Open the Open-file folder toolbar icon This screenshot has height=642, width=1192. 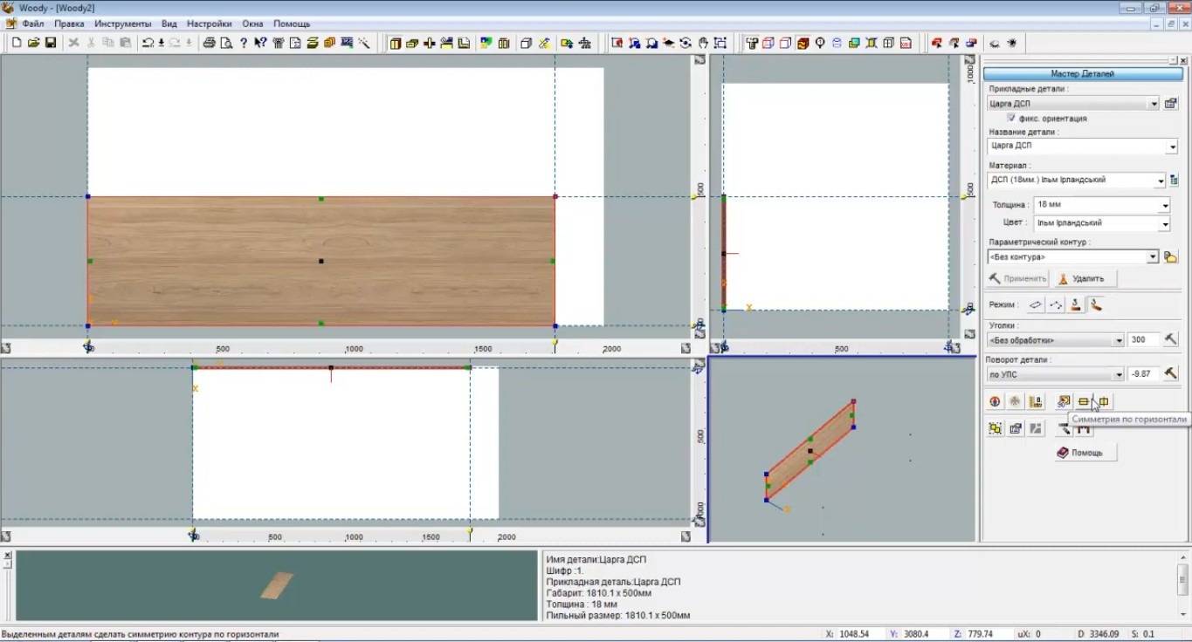[x=33, y=43]
